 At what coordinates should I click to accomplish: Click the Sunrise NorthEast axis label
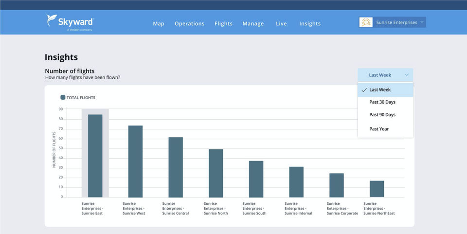(x=379, y=208)
